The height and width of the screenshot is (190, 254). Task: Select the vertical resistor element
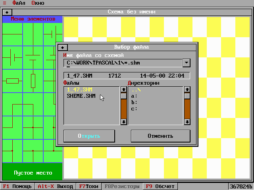point(33,81)
